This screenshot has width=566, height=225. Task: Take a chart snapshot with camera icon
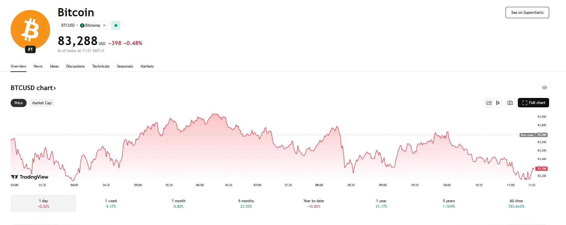coord(510,103)
